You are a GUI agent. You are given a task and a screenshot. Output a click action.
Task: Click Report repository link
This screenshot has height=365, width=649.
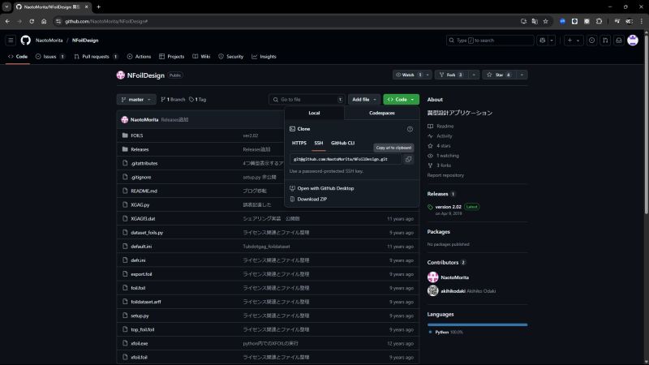tap(445, 175)
